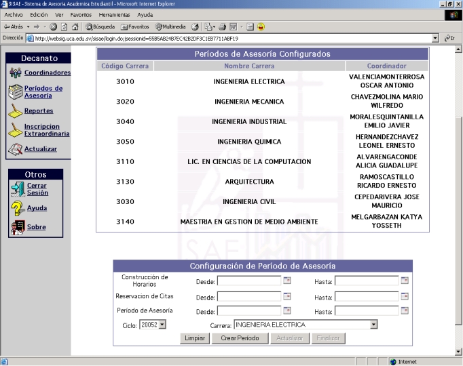Open the address bar dropdown arrow
The image size is (463, 366).
(435, 39)
